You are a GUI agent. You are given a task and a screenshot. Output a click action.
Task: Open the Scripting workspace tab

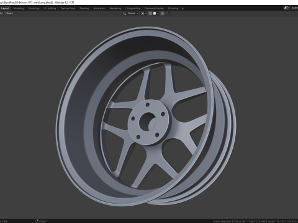point(173,9)
